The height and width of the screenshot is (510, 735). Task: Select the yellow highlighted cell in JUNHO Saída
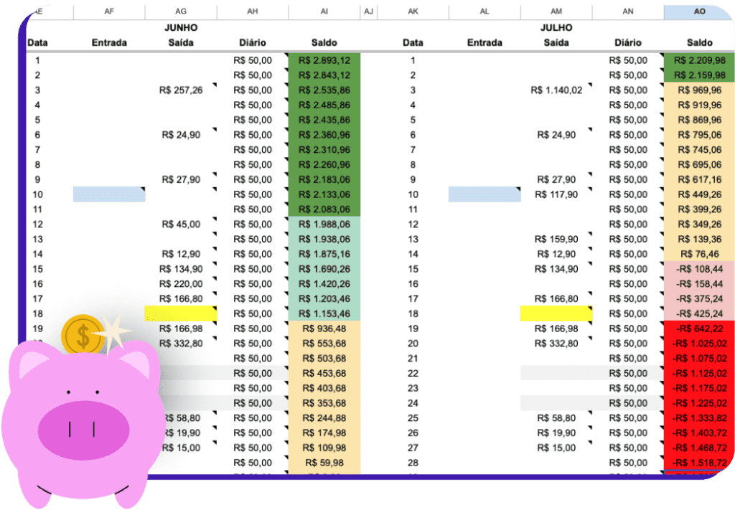coord(181,313)
